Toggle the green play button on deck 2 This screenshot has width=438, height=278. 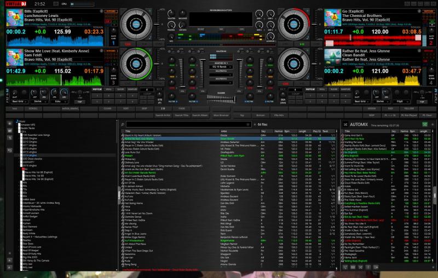(302, 44)
